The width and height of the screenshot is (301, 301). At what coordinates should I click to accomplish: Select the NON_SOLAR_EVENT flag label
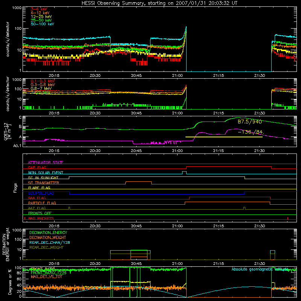(46, 173)
